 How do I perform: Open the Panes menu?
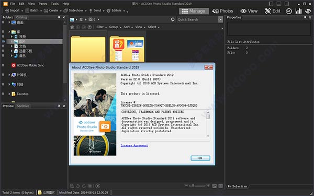(x=43, y=4)
